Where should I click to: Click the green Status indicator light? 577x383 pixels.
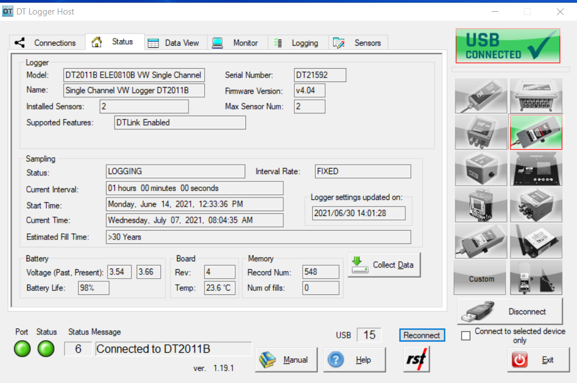(46, 349)
